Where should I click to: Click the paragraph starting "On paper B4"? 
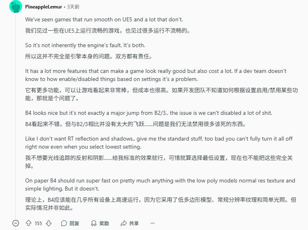[x=160, y=184]
